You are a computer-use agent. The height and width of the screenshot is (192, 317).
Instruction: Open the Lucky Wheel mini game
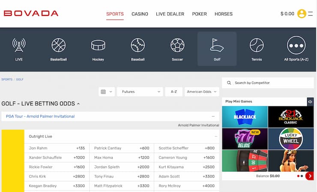point(291,139)
